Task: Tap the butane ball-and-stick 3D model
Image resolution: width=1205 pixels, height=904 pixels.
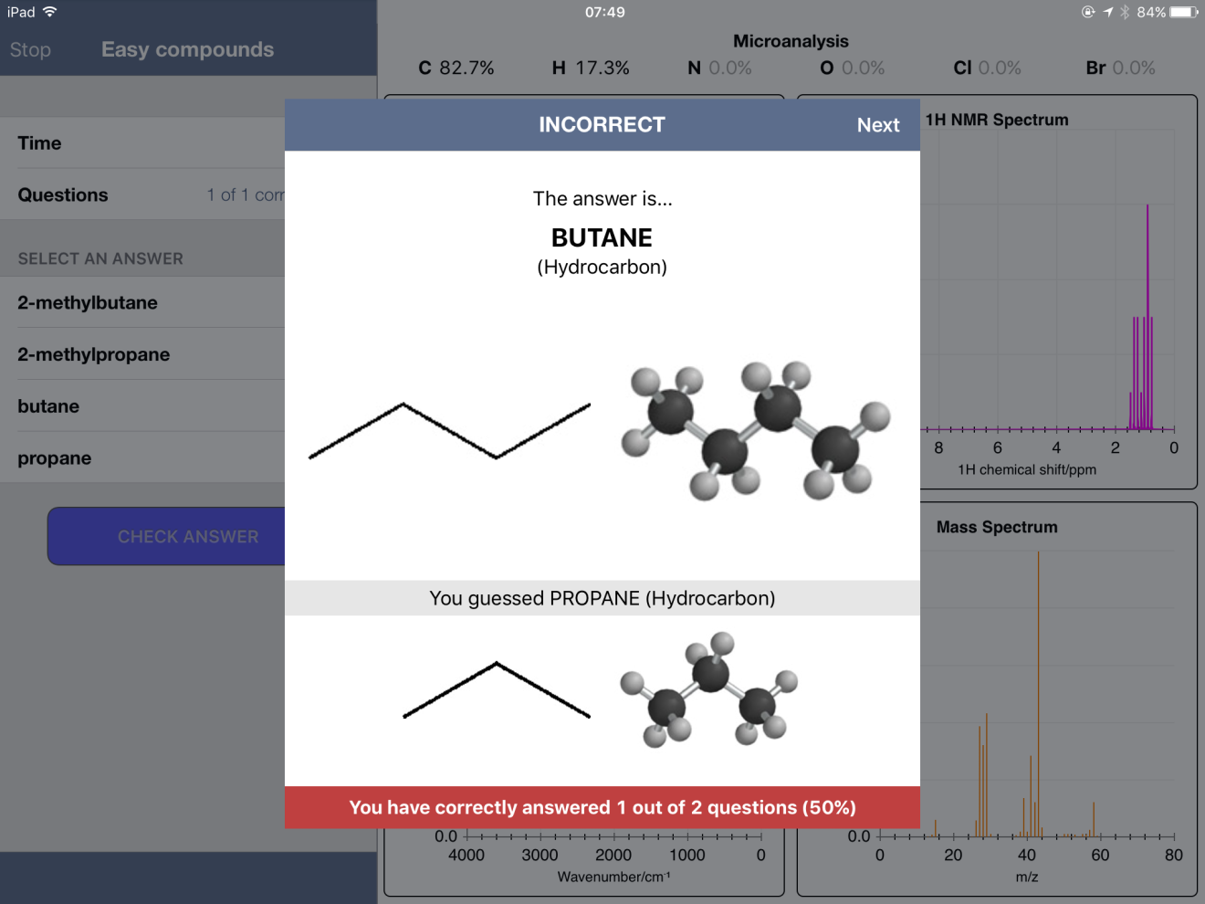Action: point(754,431)
